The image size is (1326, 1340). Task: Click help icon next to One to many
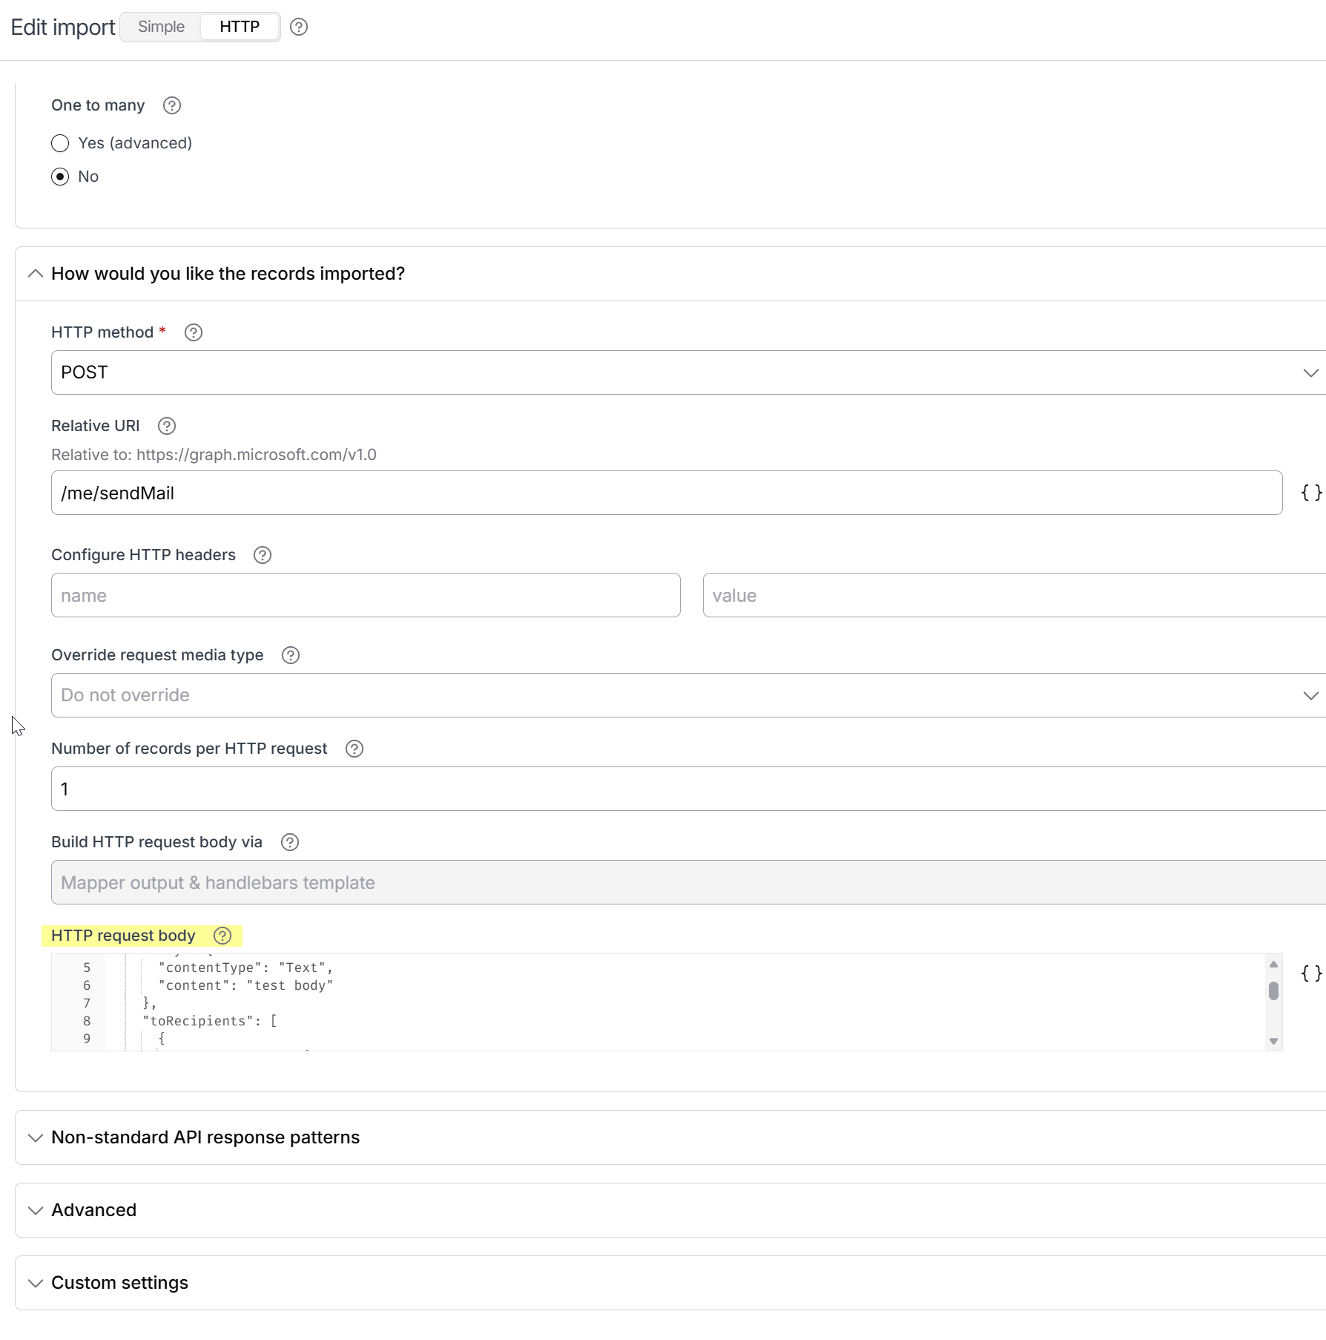pos(172,105)
